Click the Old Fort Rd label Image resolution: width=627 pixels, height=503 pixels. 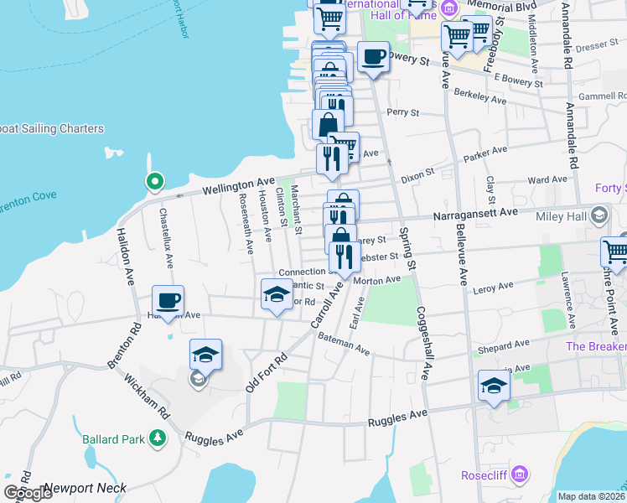point(267,373)
